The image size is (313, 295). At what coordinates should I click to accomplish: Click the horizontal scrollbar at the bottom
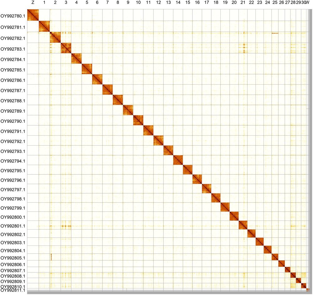[156, 293]
